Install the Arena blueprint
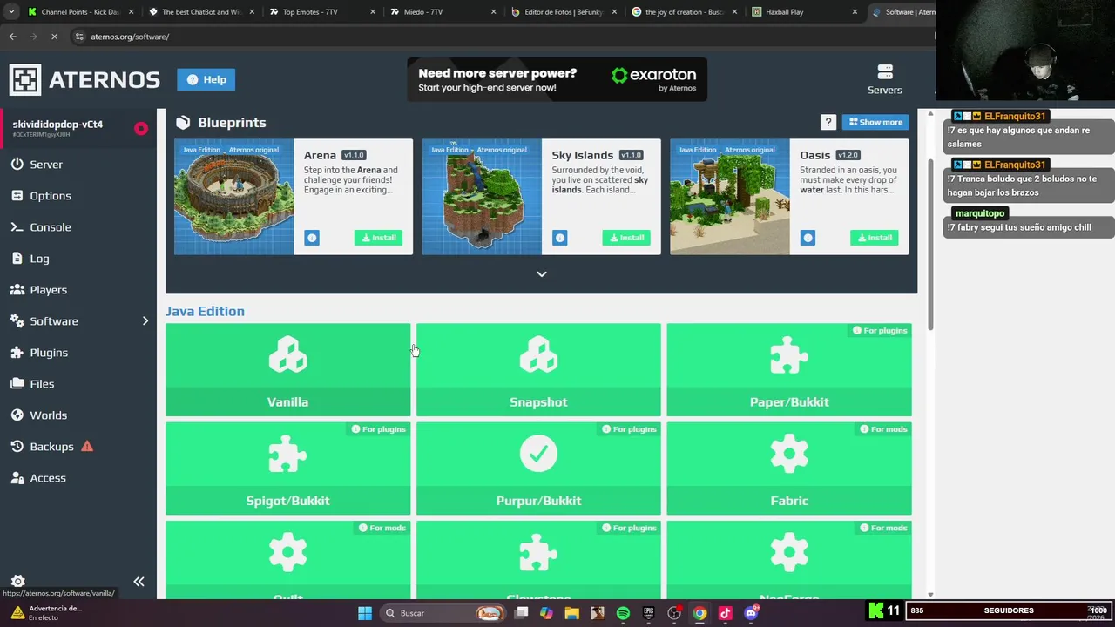Image resolution: width=1115 pixels, height=627 pixels. click(378, 238)
